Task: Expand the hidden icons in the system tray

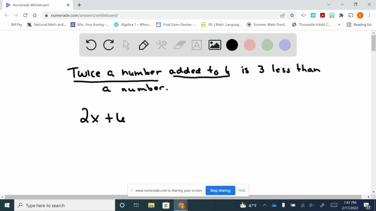Action: coord(264,206)
